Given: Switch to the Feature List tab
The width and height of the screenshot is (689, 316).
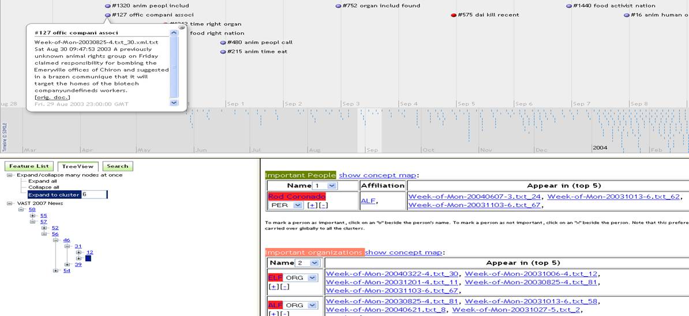Looking at the screenshot, I should [x=29, y=166].
